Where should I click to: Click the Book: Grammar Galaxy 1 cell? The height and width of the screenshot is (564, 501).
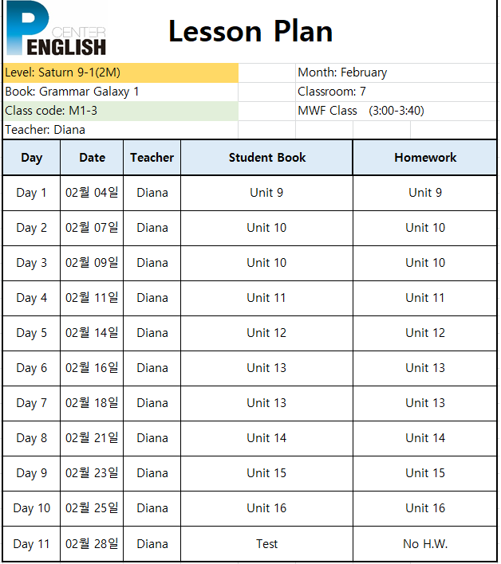(x=120, y=92)
